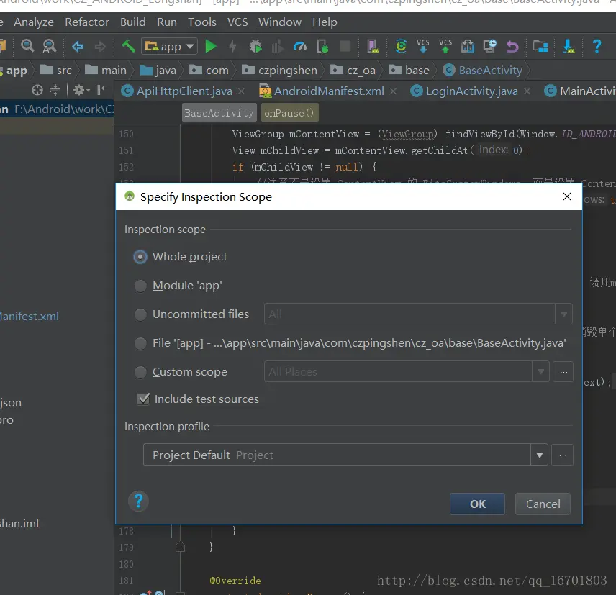Screen dimensions: 616x595
Task: Click the Debug app bug icon
Action: point(255,46)
